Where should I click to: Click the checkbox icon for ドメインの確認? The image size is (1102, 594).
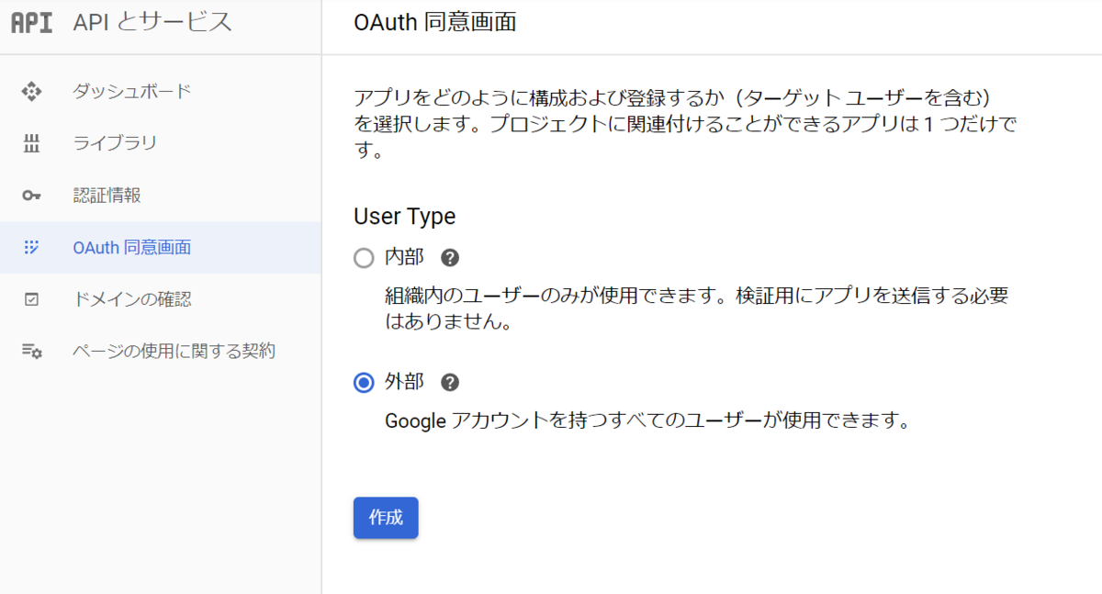[x=32, y=299]
